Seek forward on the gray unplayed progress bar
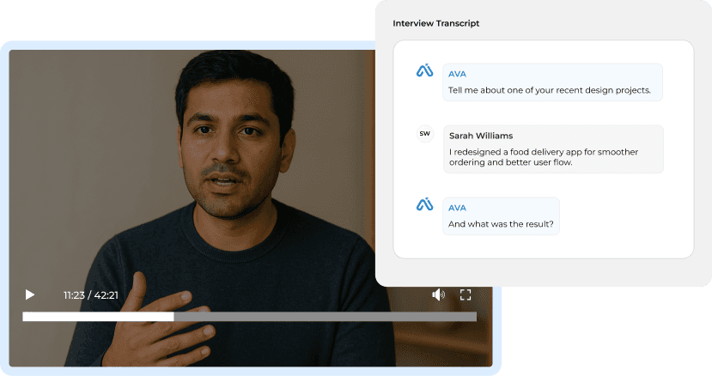Screen dimensions: 712x376 pos(325,317)
